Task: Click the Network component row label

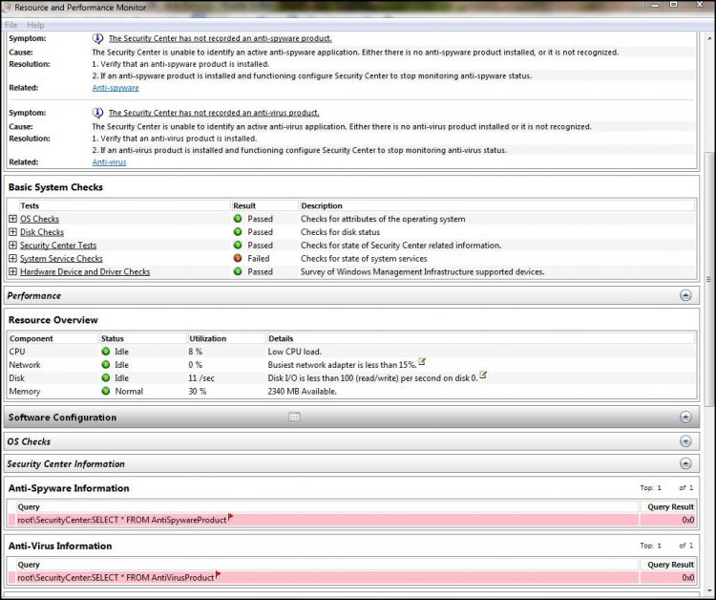Action: pos(25,365)
